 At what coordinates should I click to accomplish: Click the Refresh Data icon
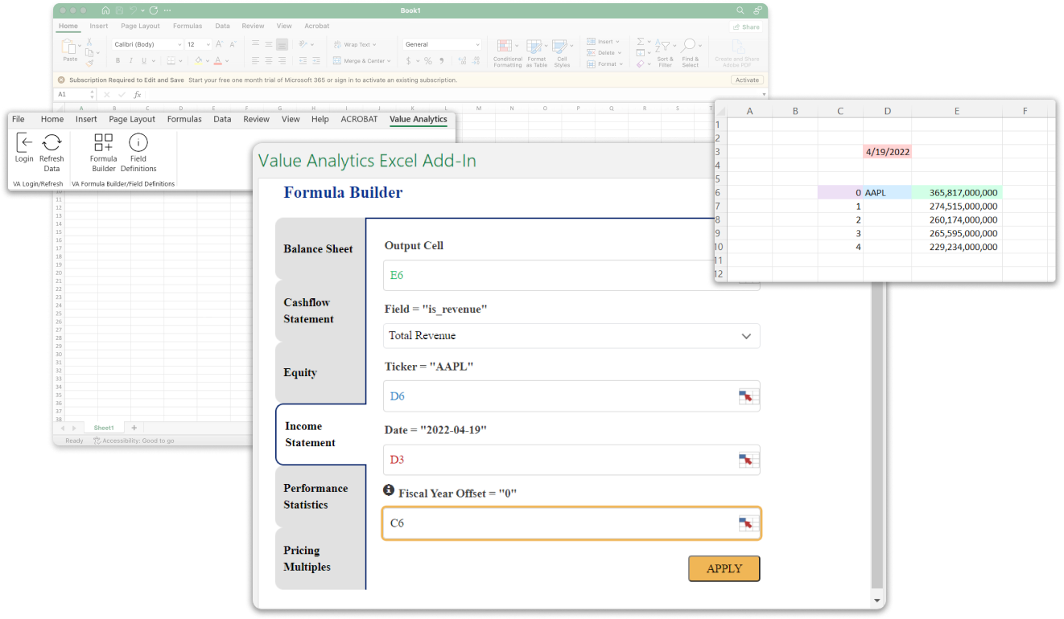[52, 143]
